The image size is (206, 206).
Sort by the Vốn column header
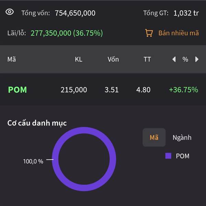tap(113, 59)
